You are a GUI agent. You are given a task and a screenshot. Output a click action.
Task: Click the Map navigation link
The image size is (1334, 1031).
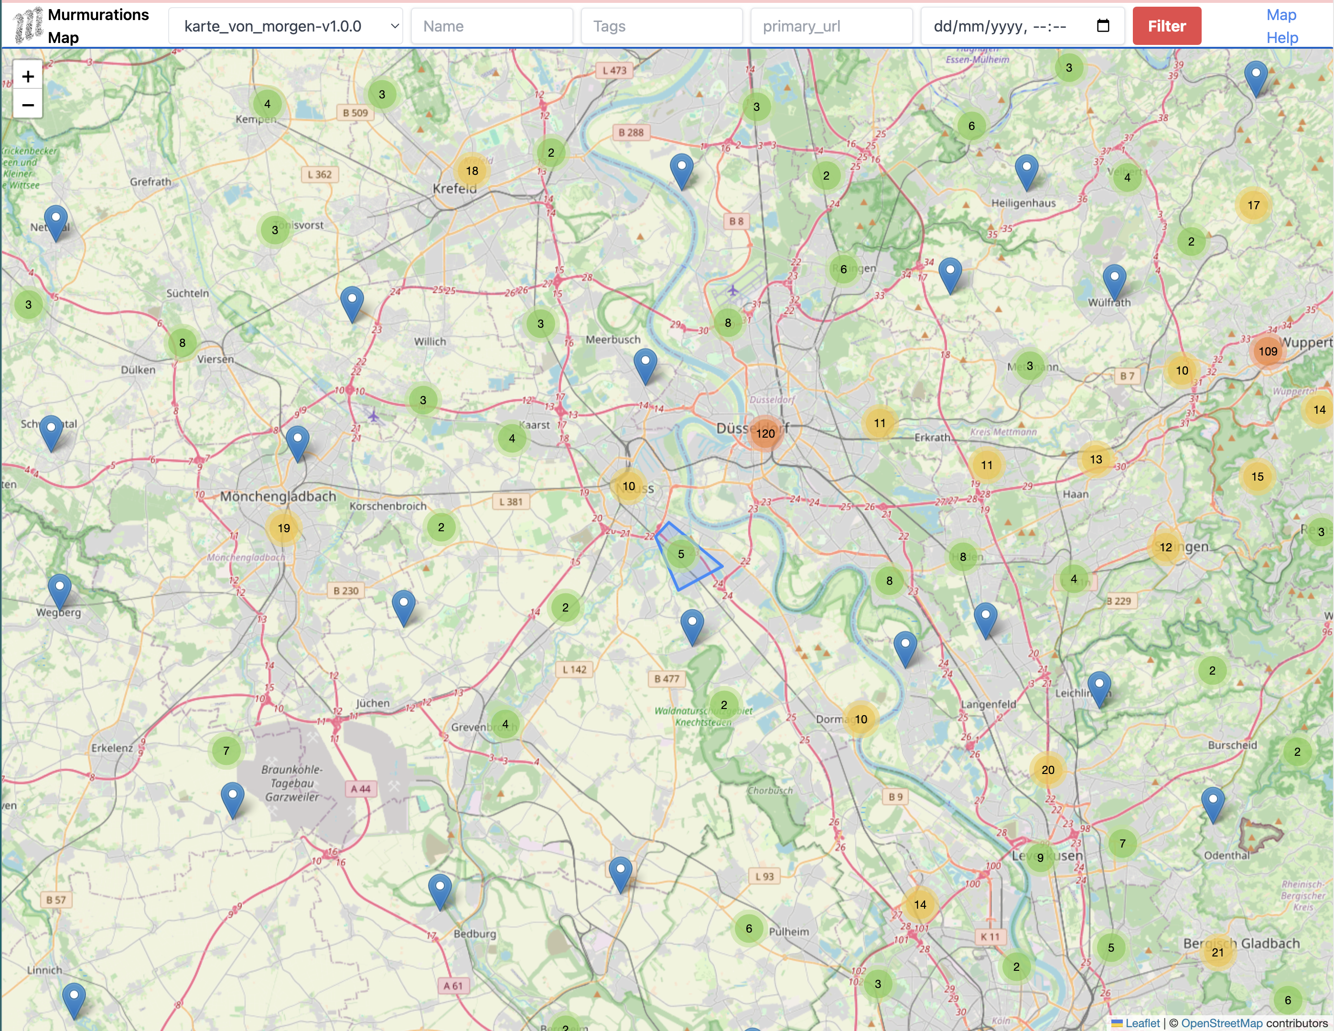(1281, 15)
